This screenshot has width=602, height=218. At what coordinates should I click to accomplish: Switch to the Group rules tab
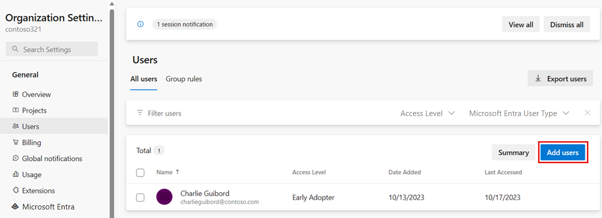pos(184,79)
